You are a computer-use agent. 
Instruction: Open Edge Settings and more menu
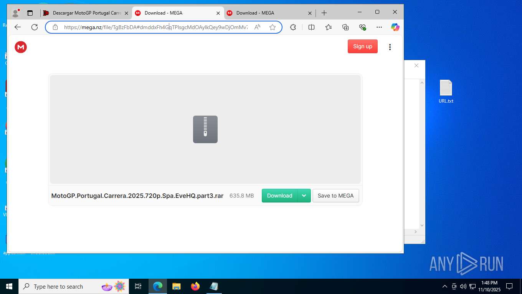pos(379,27)
